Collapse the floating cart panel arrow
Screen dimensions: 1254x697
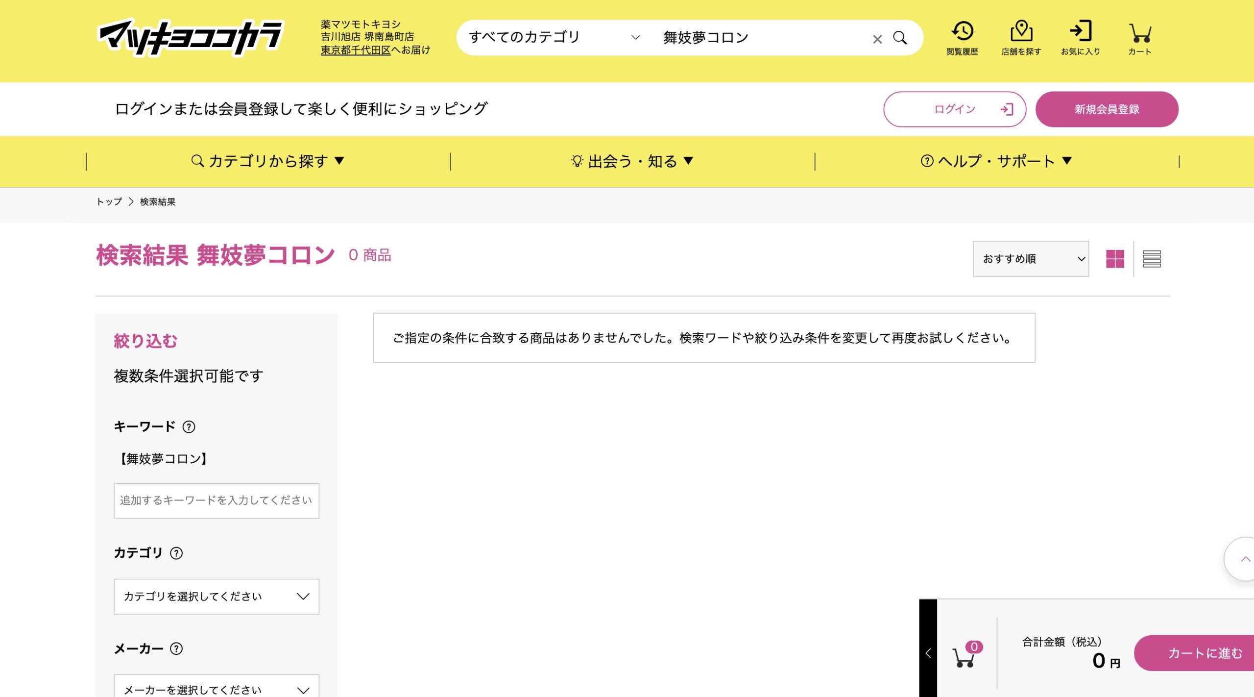(x=928, y=653)
